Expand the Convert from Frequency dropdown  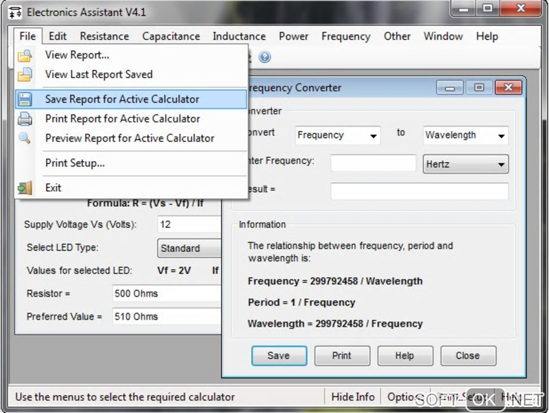pyautogui.click(x=338, y=135)
